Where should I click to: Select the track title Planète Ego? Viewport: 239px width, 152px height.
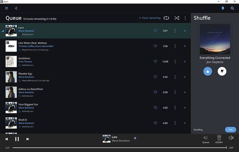[25, 74]
